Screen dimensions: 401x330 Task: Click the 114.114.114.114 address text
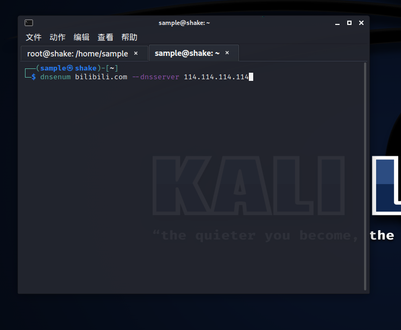pyautogui.click(x=216, y=77)
